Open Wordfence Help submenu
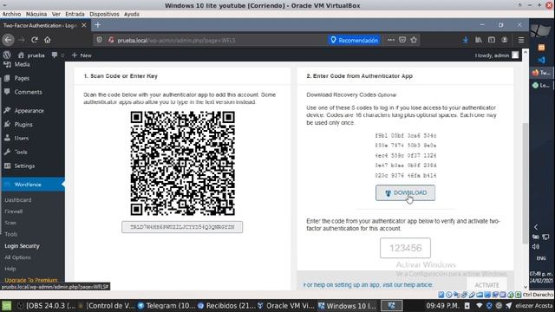The image size is (555, 312). 10,269
